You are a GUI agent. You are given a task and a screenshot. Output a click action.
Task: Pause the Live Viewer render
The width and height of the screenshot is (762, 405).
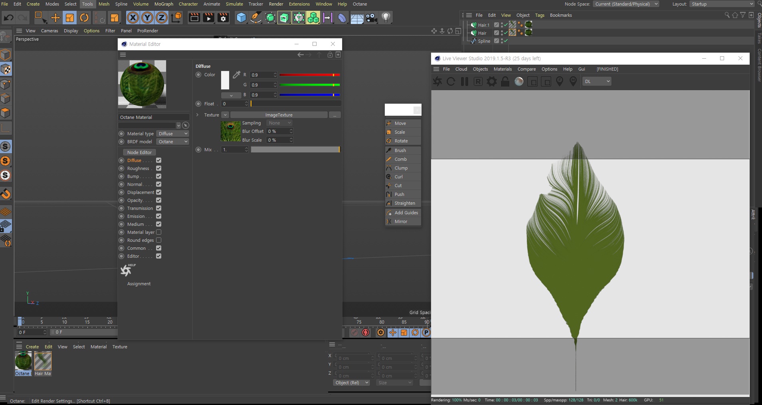click(465, 81)
